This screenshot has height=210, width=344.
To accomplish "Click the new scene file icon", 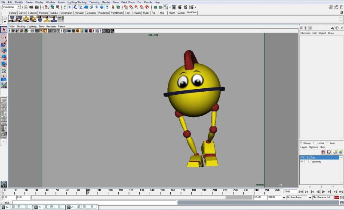I will (x=26, y=7).
